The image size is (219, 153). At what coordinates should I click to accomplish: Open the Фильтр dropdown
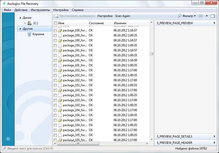pos(195,16)
